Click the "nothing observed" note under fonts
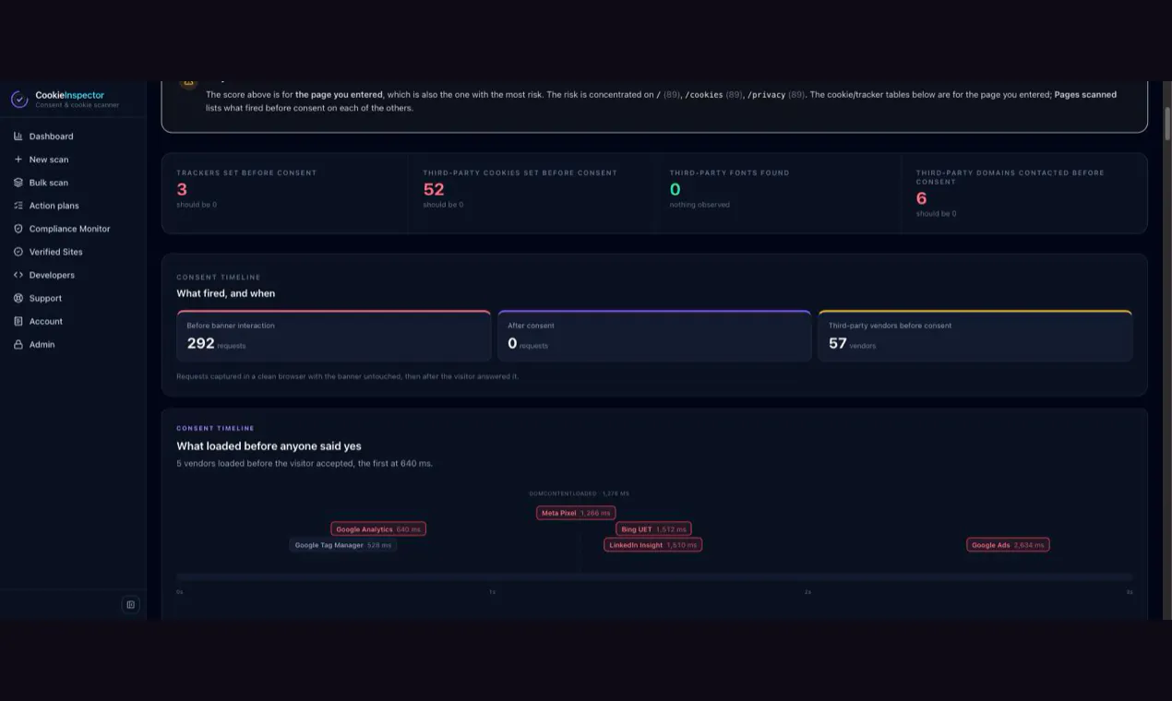1172x701 pixels. (700, 205)
